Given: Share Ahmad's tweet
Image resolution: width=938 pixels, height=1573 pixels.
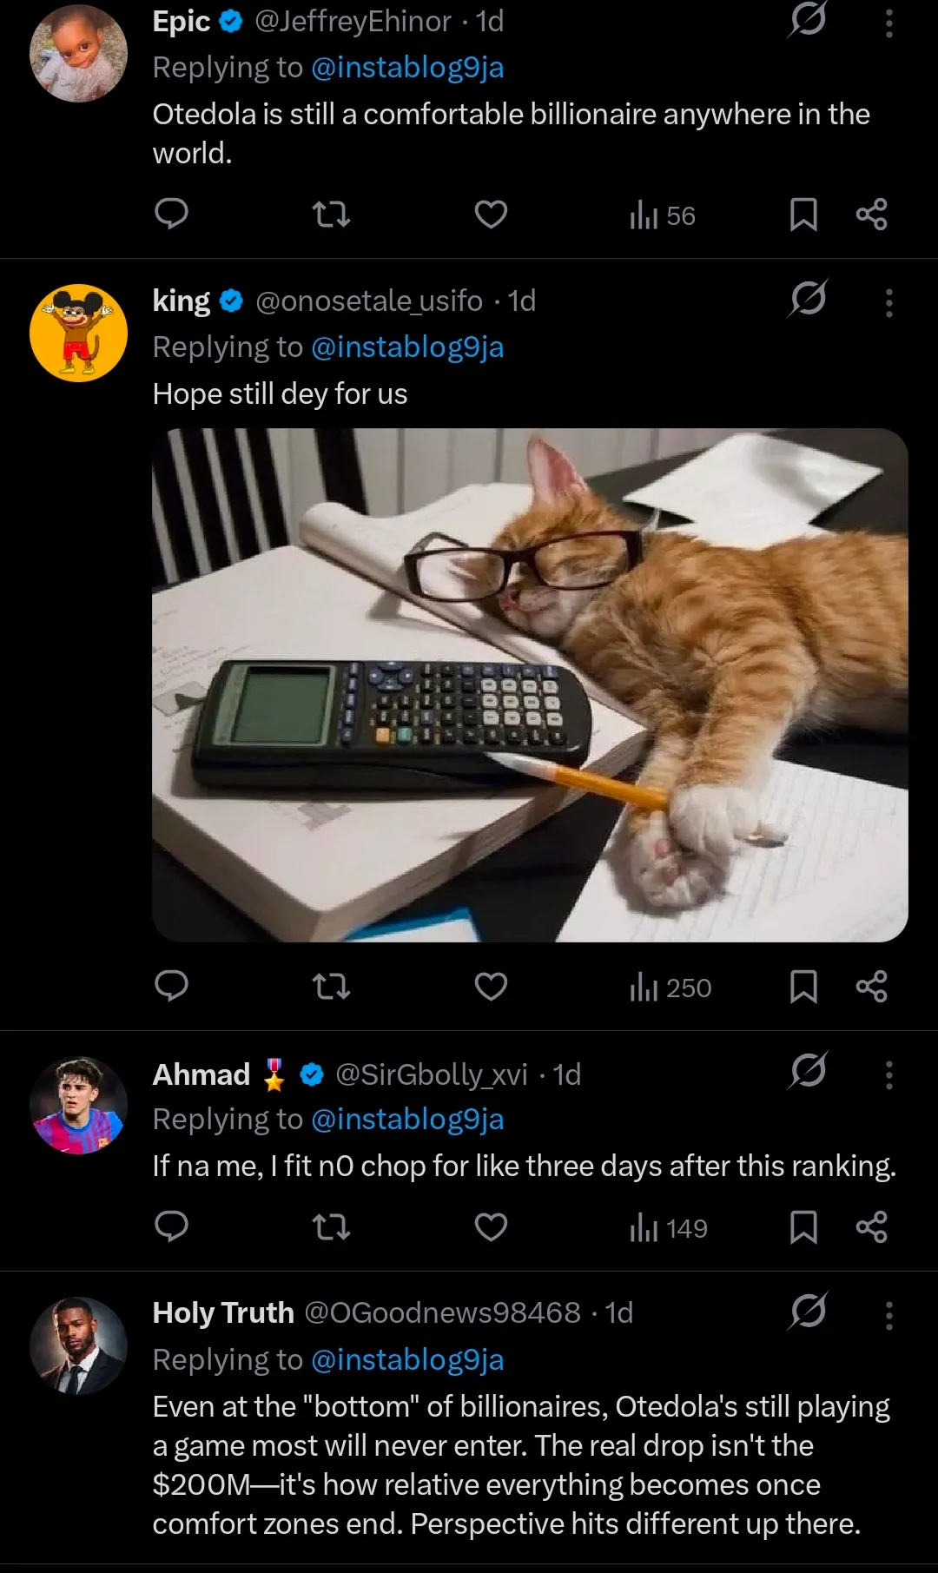Looking at the screenshot, I should click(871, 1226).
